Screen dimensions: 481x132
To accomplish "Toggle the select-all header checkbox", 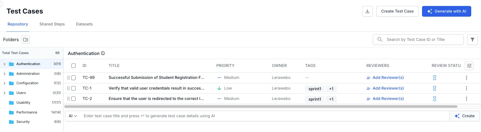I will coord(73,66).
